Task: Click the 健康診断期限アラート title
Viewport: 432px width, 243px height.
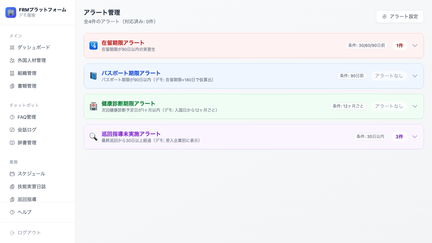Action: (x=128, y=104)
